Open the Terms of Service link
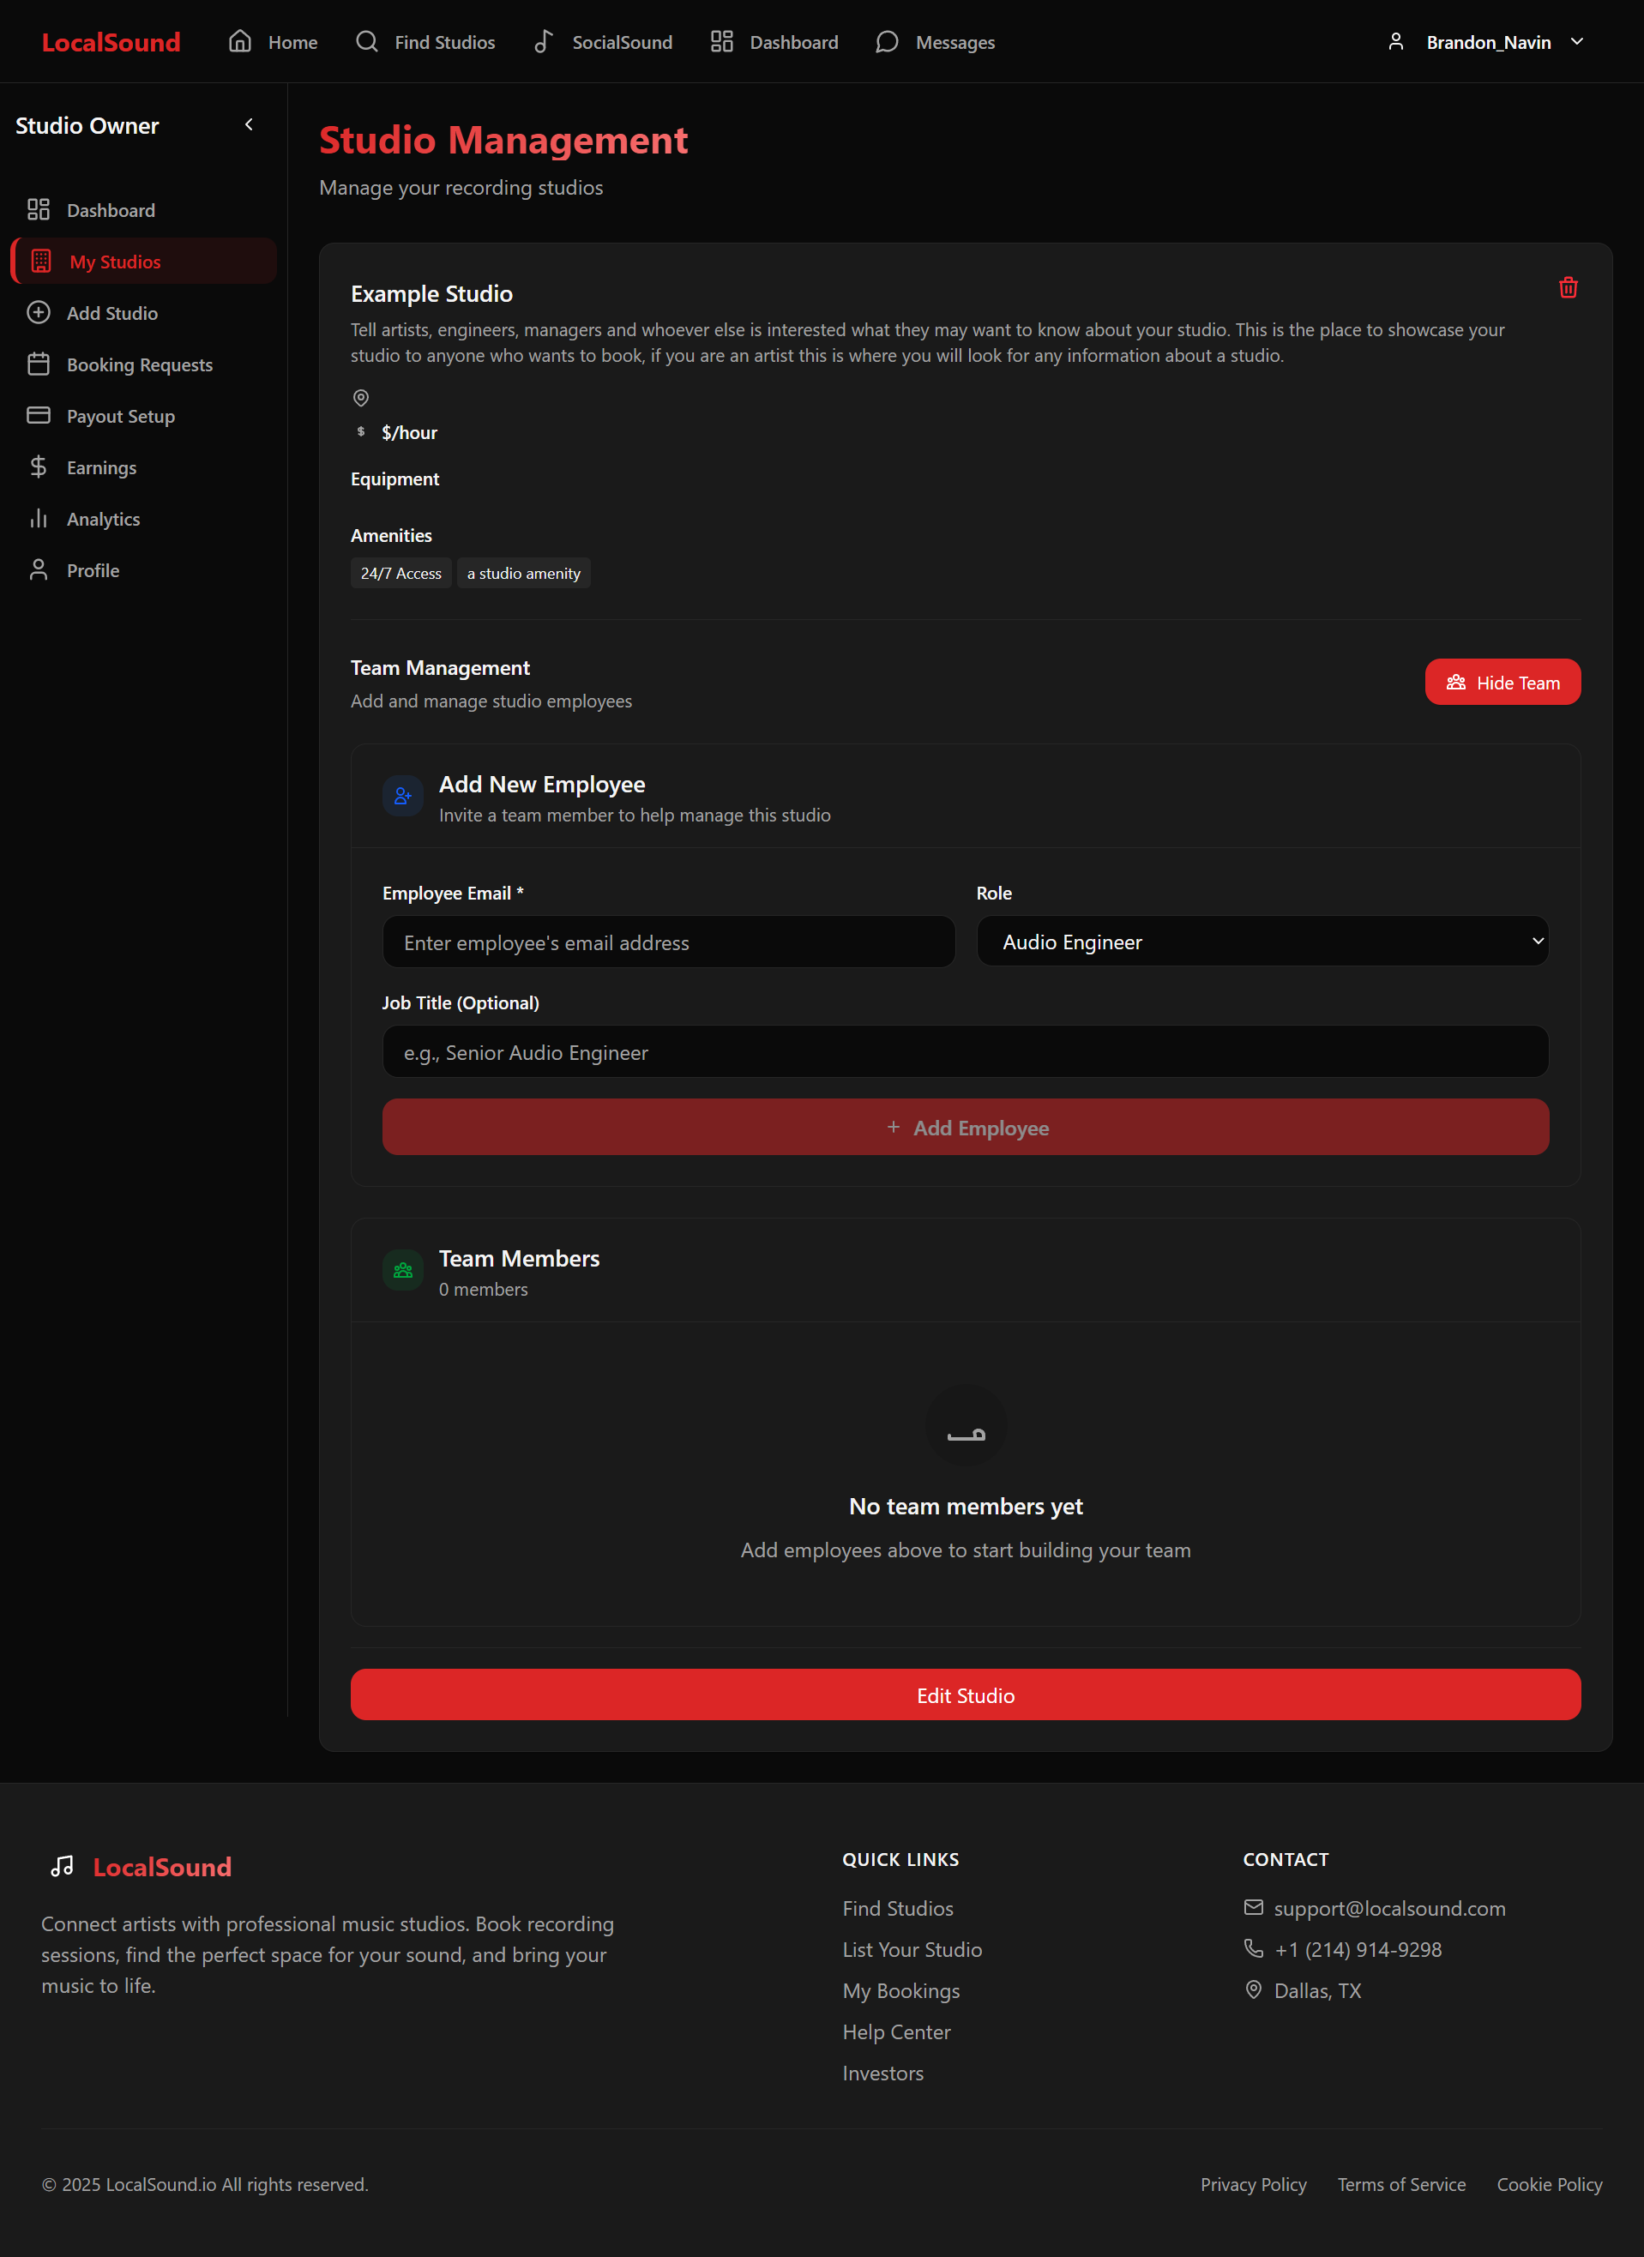This screenshot has height=2257, width=1644. tap(1401, 2184)
